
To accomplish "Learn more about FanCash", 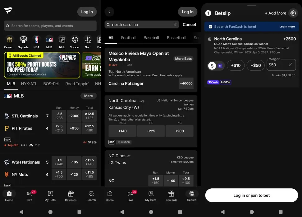I will pos(287,27).
